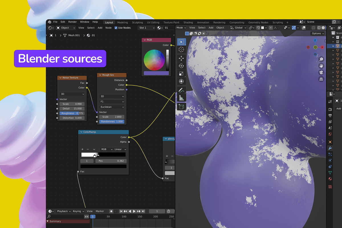Image resolution: width=342 pixels, height=228 pixels.
Task: Collapse the Summary row in timeline
Action: click(x=48, y=221)
